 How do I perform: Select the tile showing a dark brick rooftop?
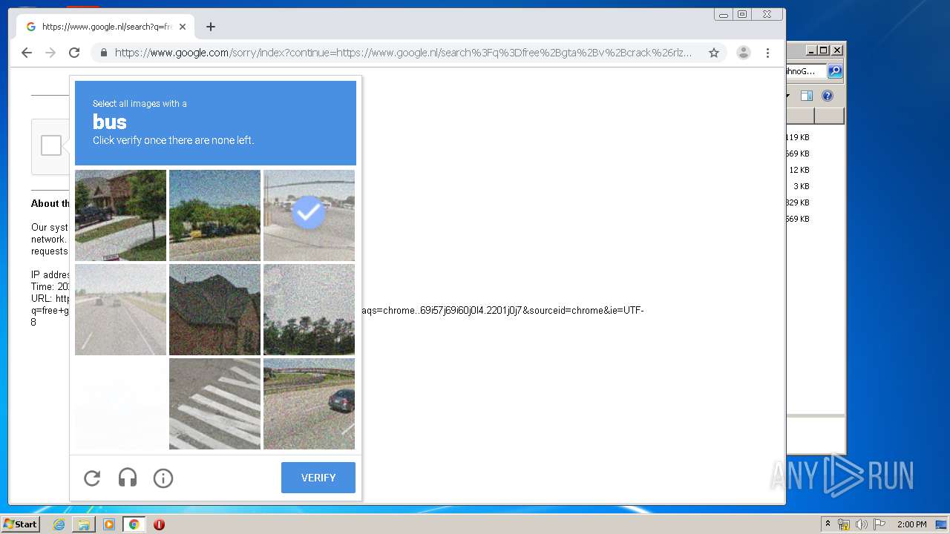(214, 309)
